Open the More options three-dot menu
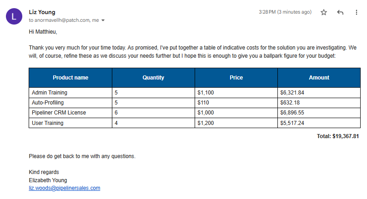This screenshot has height=199, width=367. coord(356,12)
